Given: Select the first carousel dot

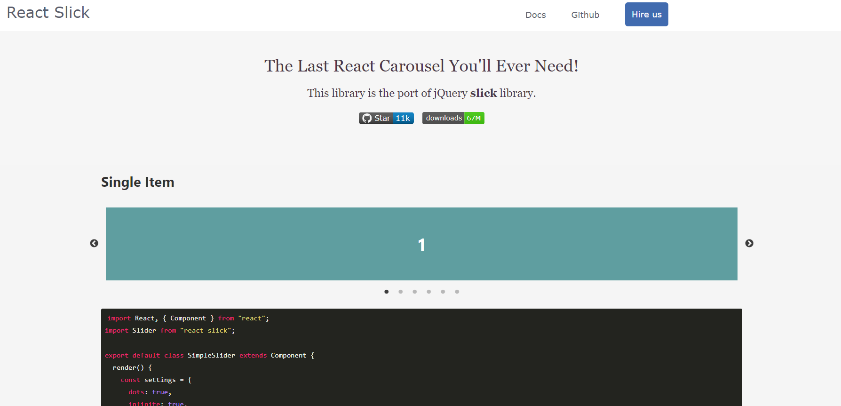Looking at the screenshot, I should [387, 292].
